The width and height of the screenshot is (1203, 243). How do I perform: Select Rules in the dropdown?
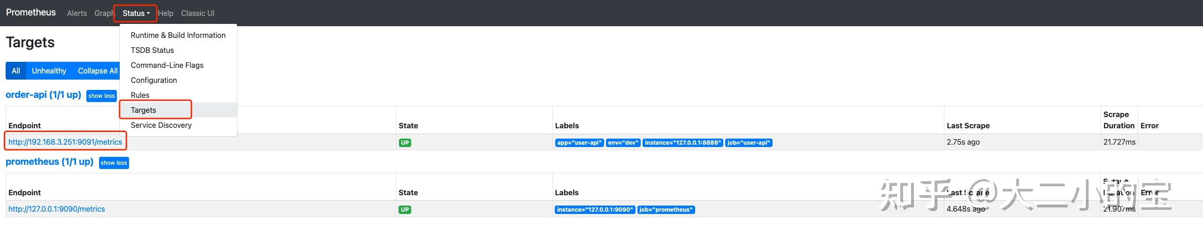point(140,95)
